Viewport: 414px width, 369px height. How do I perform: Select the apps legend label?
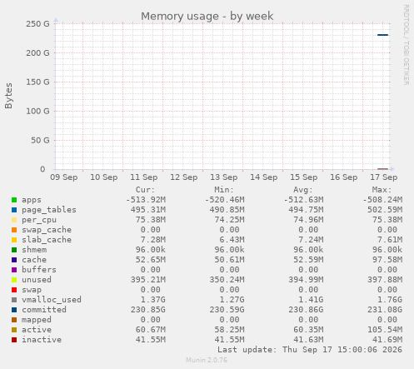pos(32,200)
